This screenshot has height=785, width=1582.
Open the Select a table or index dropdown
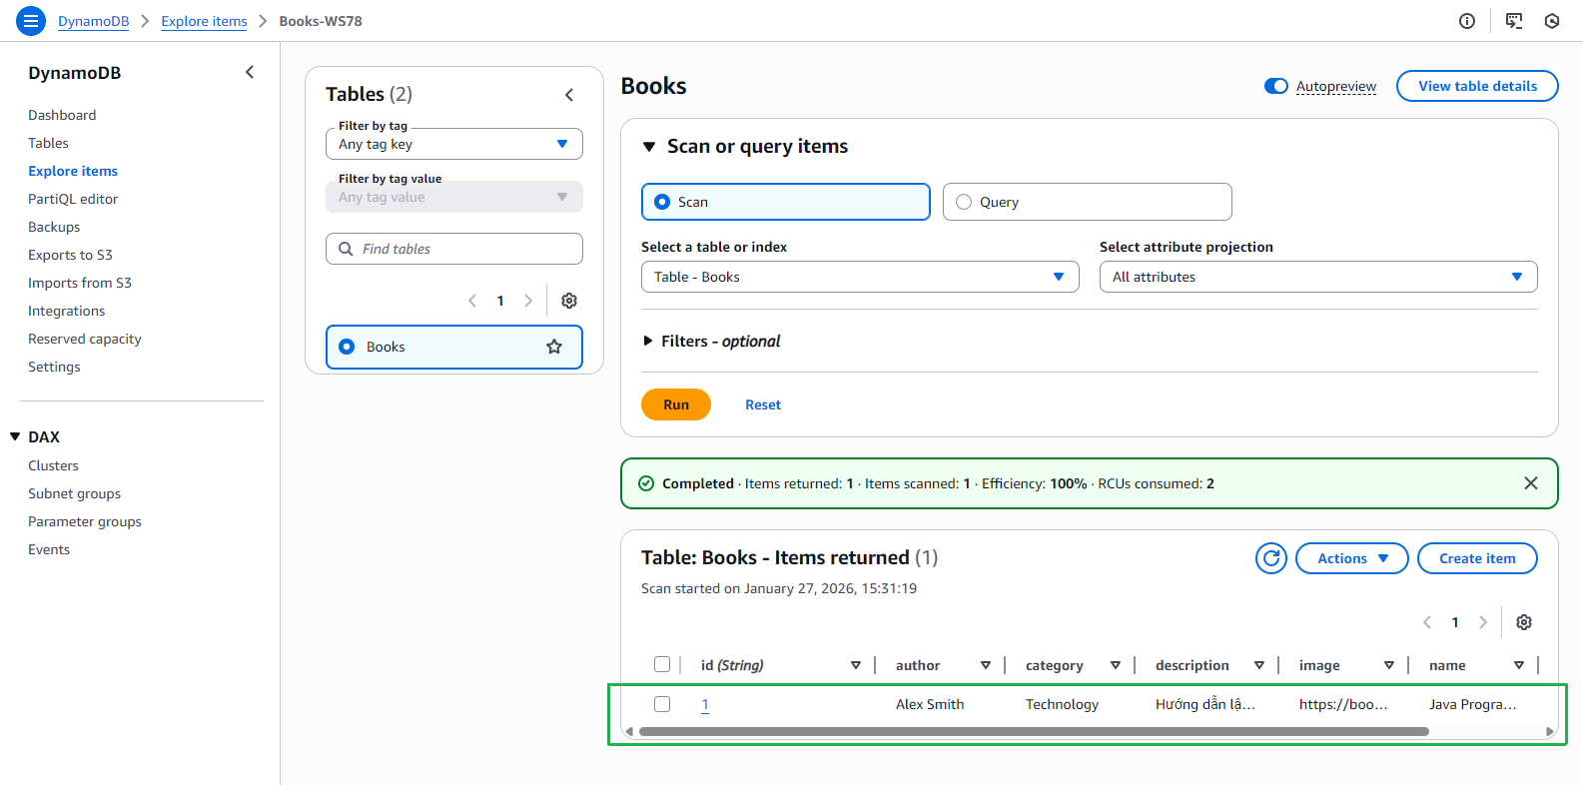pos(860,277)
